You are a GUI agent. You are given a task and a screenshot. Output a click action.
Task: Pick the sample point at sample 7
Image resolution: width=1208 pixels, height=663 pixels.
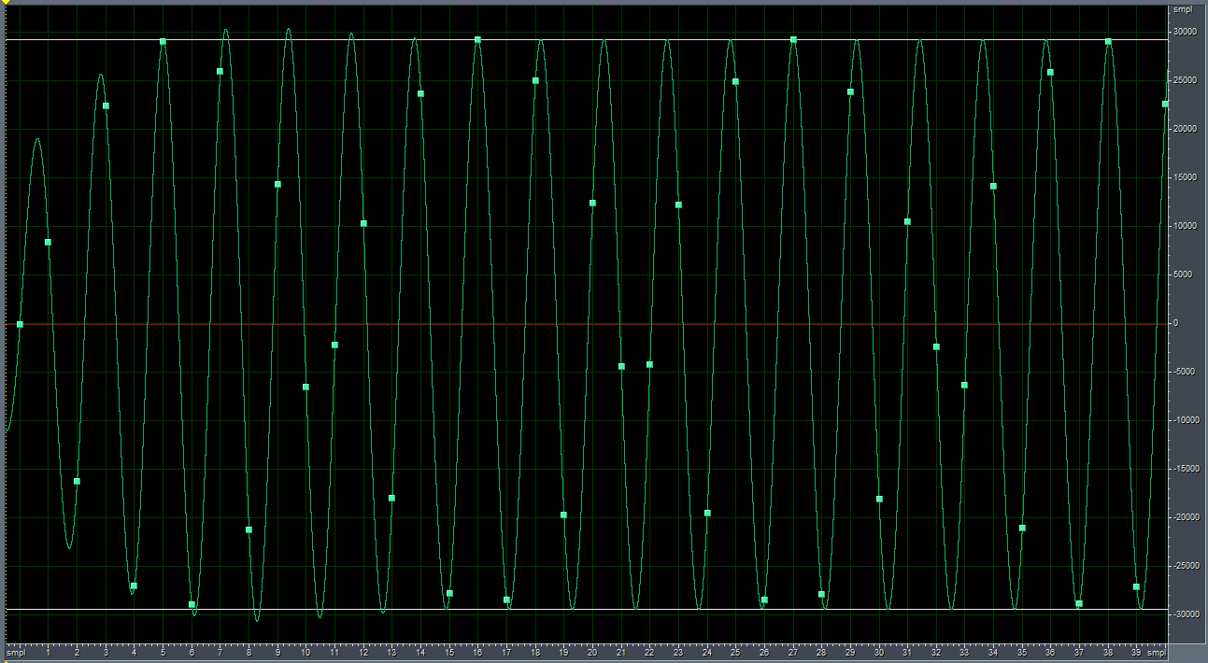(x=220, y=71)
